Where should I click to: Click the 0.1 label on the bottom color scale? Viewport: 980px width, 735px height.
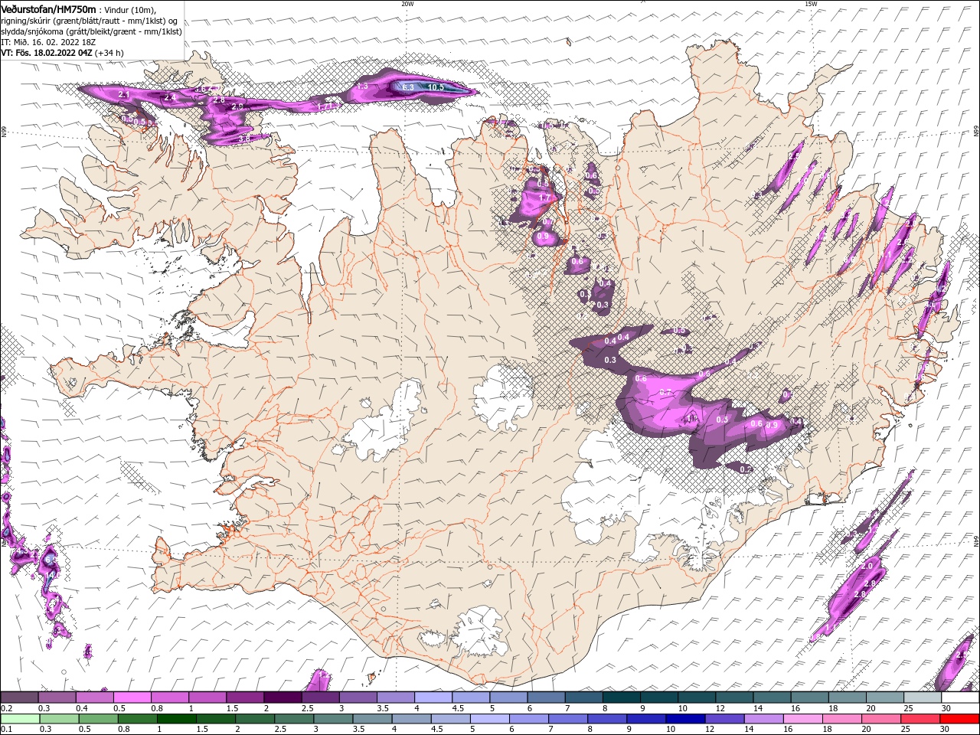pyautogui.click(x=6, y=730)
